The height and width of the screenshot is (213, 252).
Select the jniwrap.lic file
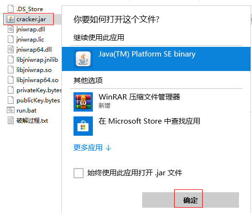tap(26, 40)
